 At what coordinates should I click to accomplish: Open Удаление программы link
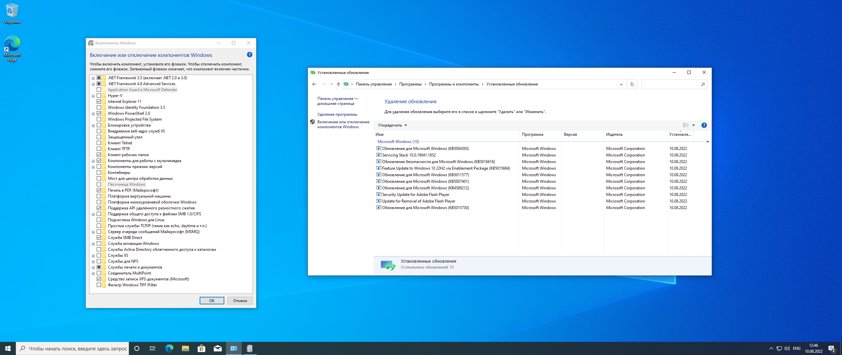pyautogui.click(x=337, y=114)
